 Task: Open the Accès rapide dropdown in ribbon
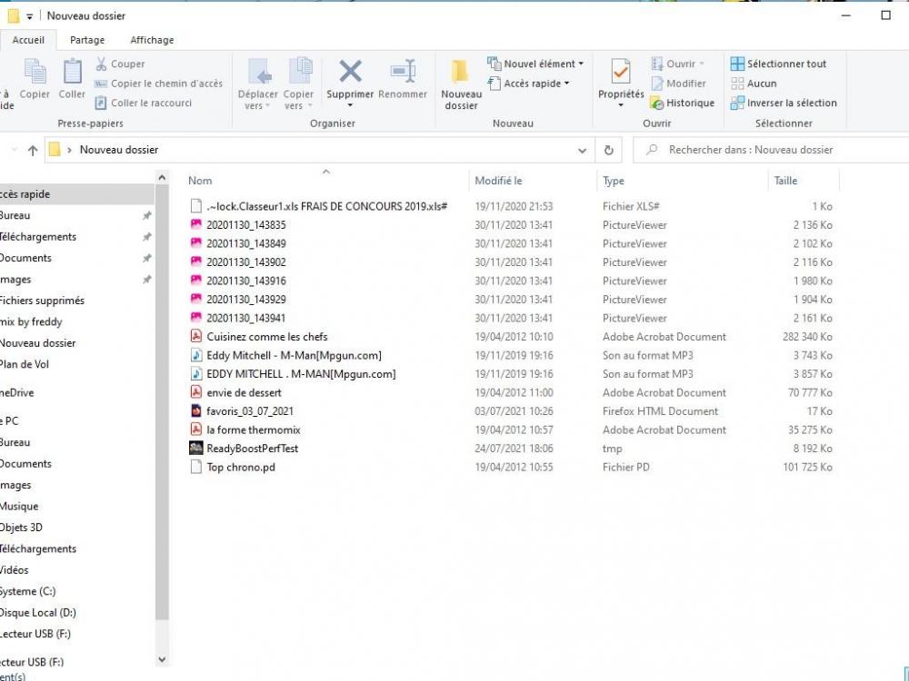(x=530, y=84)
